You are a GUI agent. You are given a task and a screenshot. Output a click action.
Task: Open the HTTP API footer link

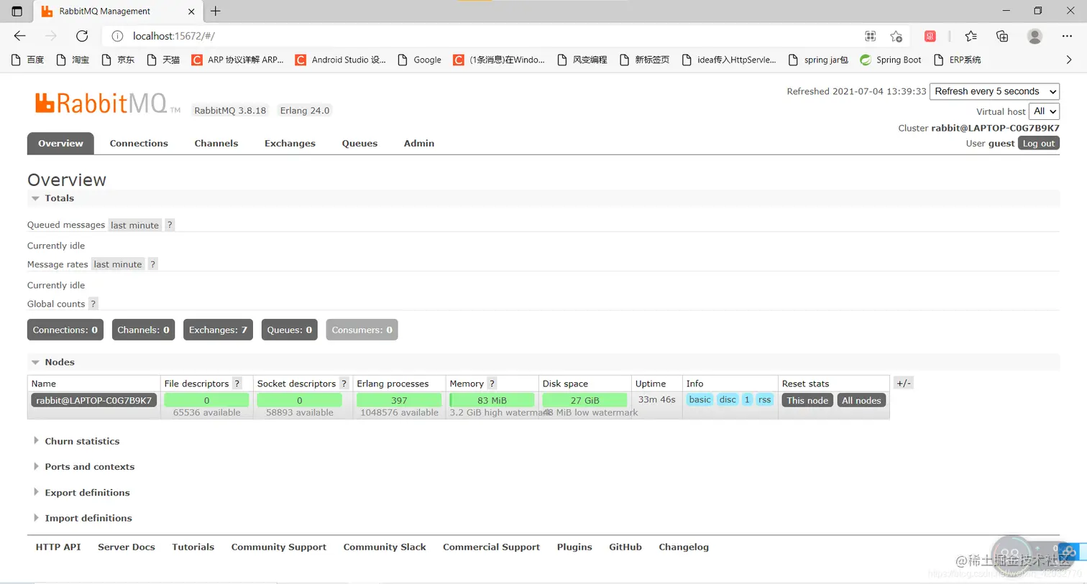58,547
